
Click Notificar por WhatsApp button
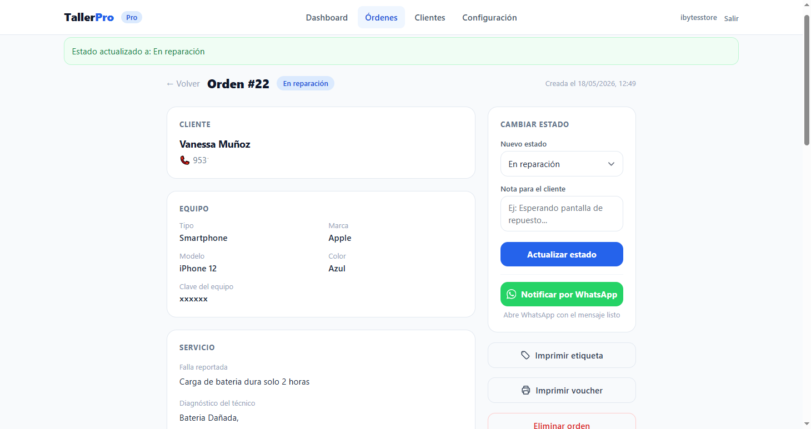point(562,294)
